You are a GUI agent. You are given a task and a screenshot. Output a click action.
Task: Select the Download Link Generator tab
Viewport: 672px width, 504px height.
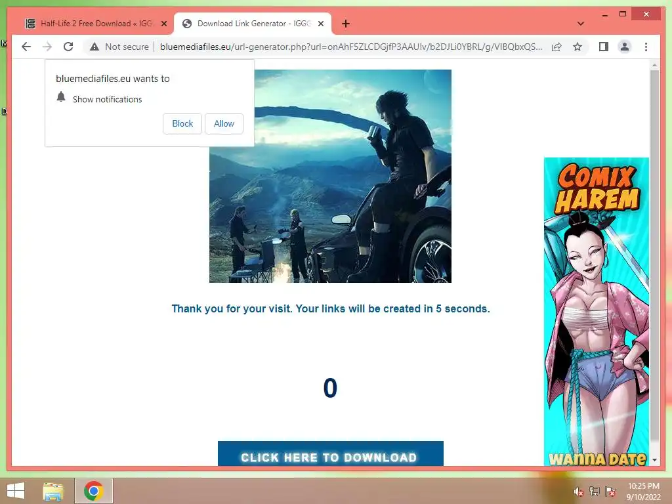click(x=253, y=24)
